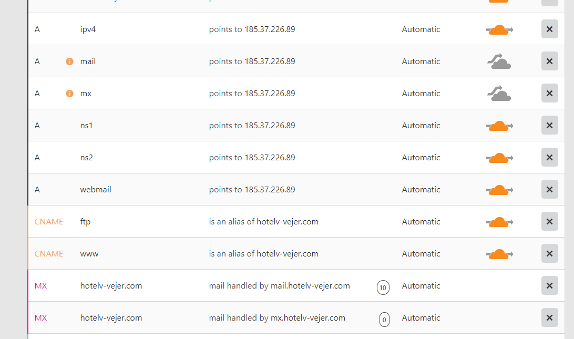Toggle the orange cloud proxy for ipv4
Screen dimensions: 574x339
[x=499, y=30]
